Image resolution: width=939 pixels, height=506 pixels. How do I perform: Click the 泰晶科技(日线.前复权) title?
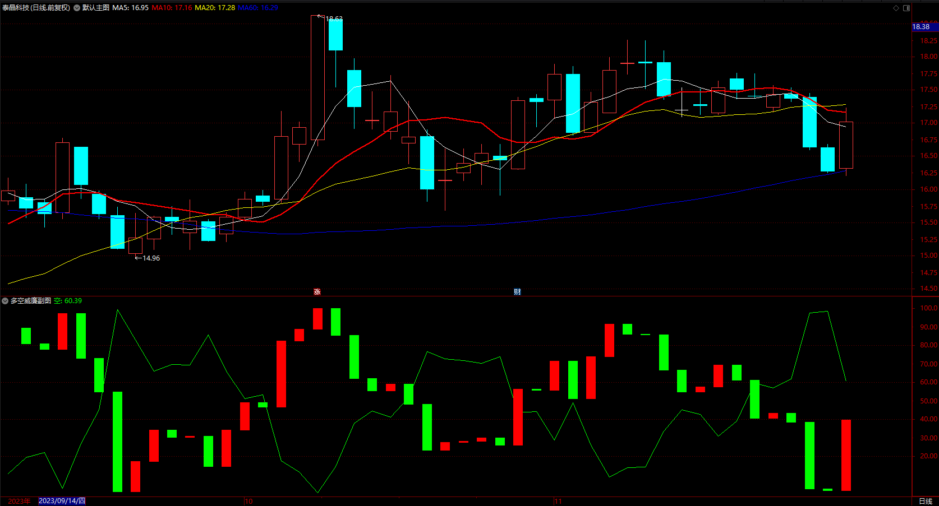tap(36, 8)
